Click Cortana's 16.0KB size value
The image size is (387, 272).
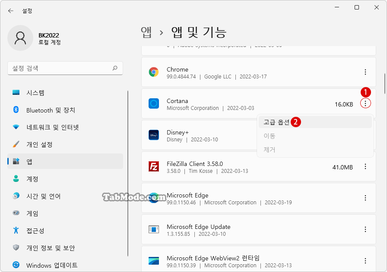(344, 104)
